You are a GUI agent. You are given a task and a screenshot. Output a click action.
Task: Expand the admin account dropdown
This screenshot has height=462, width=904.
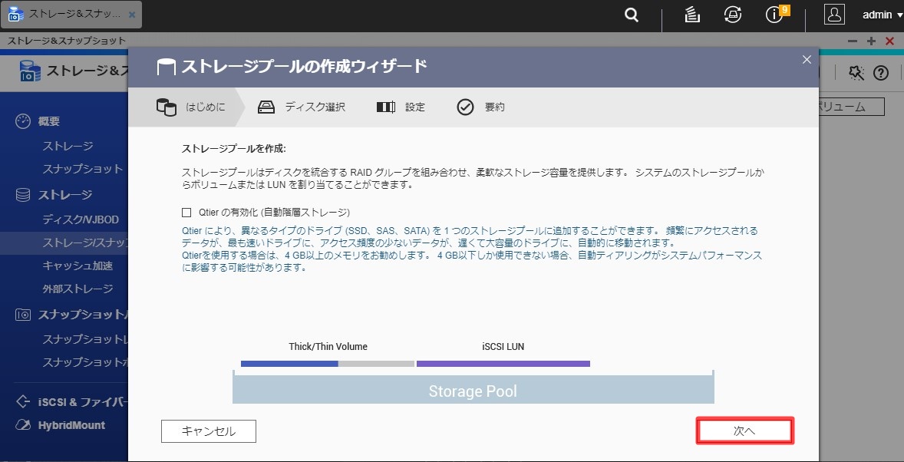tap(881, 15)
